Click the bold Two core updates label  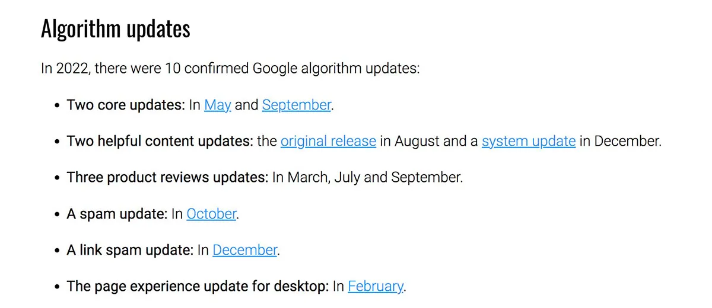point(126,105)
